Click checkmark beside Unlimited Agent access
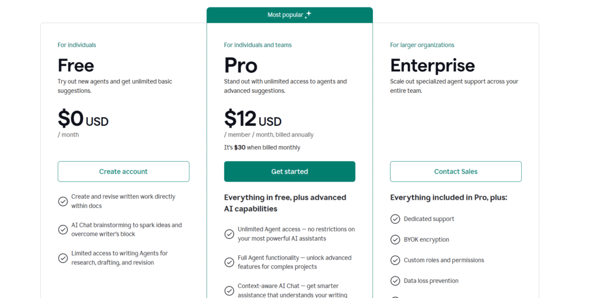595x298 pixels. click(229, 234)
